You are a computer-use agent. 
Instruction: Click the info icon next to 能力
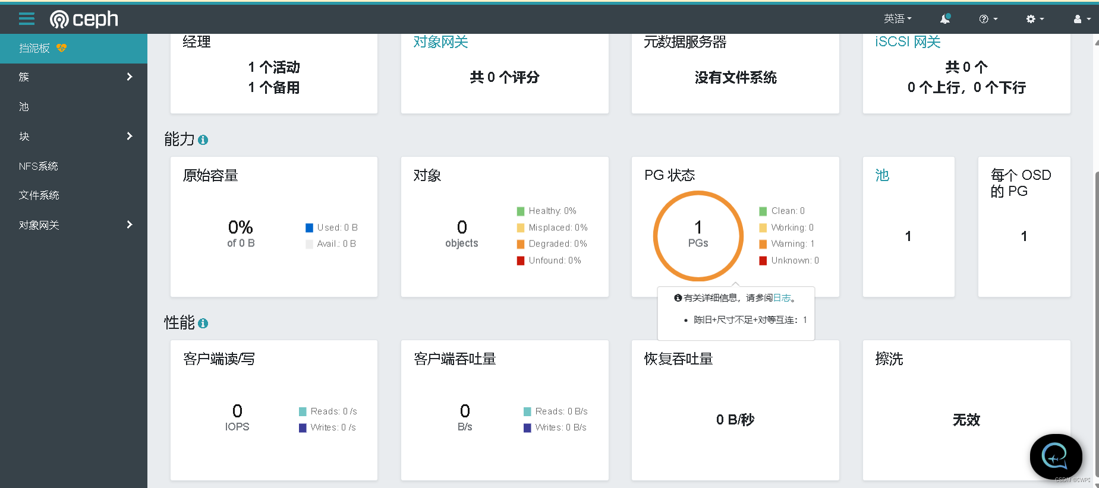203,140
